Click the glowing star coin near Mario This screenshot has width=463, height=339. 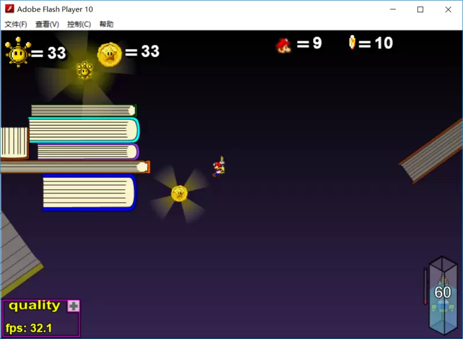pos(179,194)
